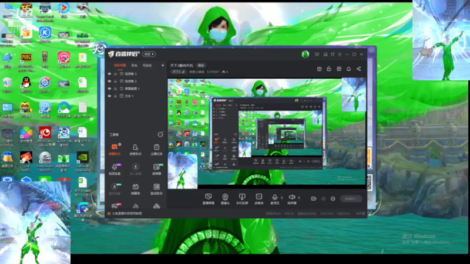The width and height of the screenshot is (470, 264).
Task: Open the 弹幕助手 tool
Action: pos(115,150)
